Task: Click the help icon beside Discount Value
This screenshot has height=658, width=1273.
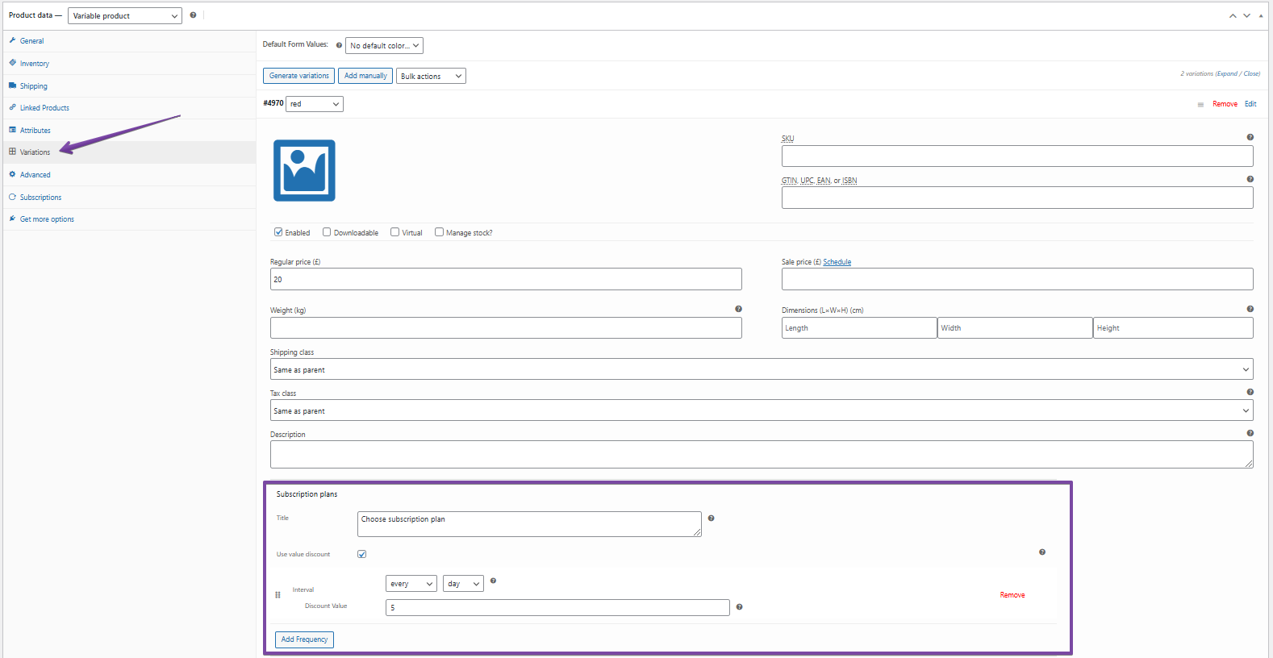Action: (739, 607)
